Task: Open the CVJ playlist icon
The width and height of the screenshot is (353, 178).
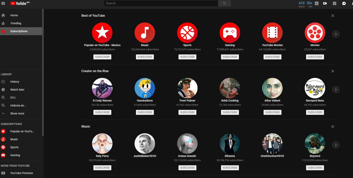Action: [3, 97]
